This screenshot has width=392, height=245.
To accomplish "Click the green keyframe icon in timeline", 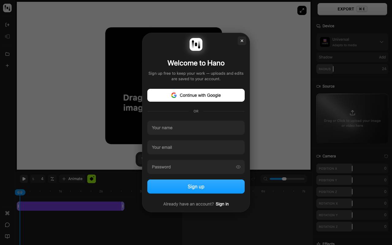I will coord(92,179).
